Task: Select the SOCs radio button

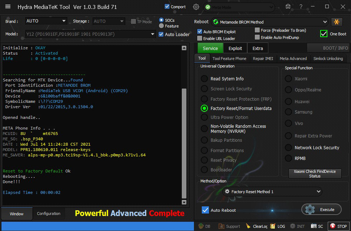Action: click(161, 20)
